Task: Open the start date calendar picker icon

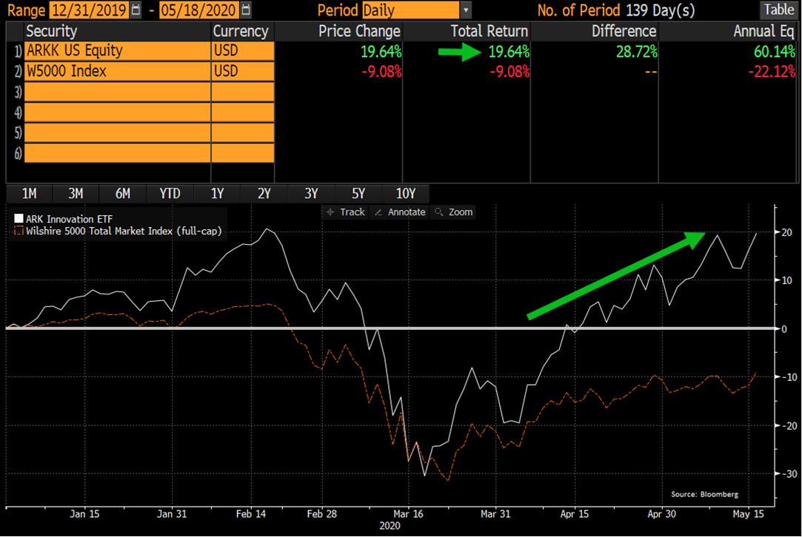Action: (136, 10)
